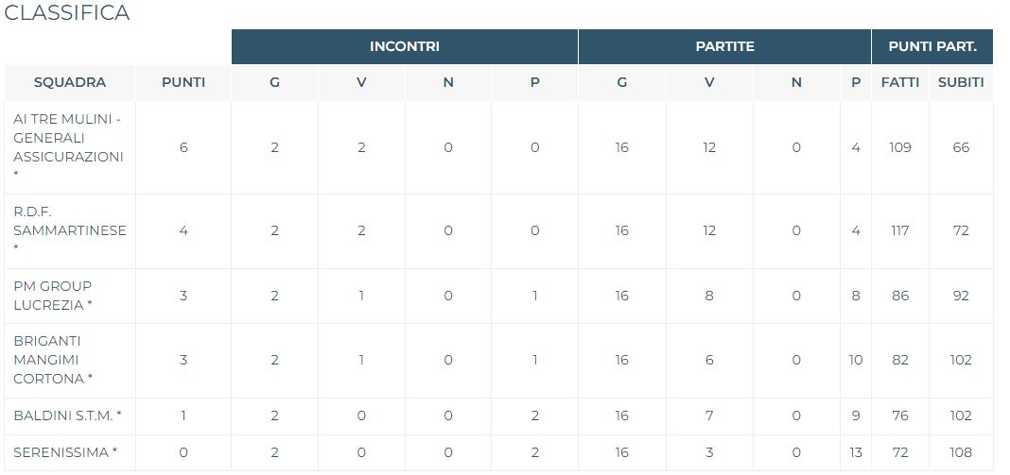This screenshot has height=475, width=1010.
Task: Select PM GROUP LUCREZIA team name
Action: 53,296
